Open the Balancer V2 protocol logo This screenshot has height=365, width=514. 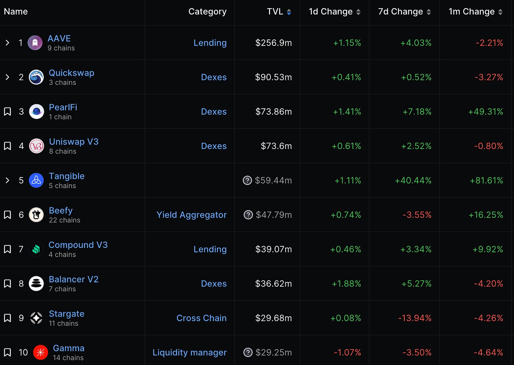click(x=36, y=284)
